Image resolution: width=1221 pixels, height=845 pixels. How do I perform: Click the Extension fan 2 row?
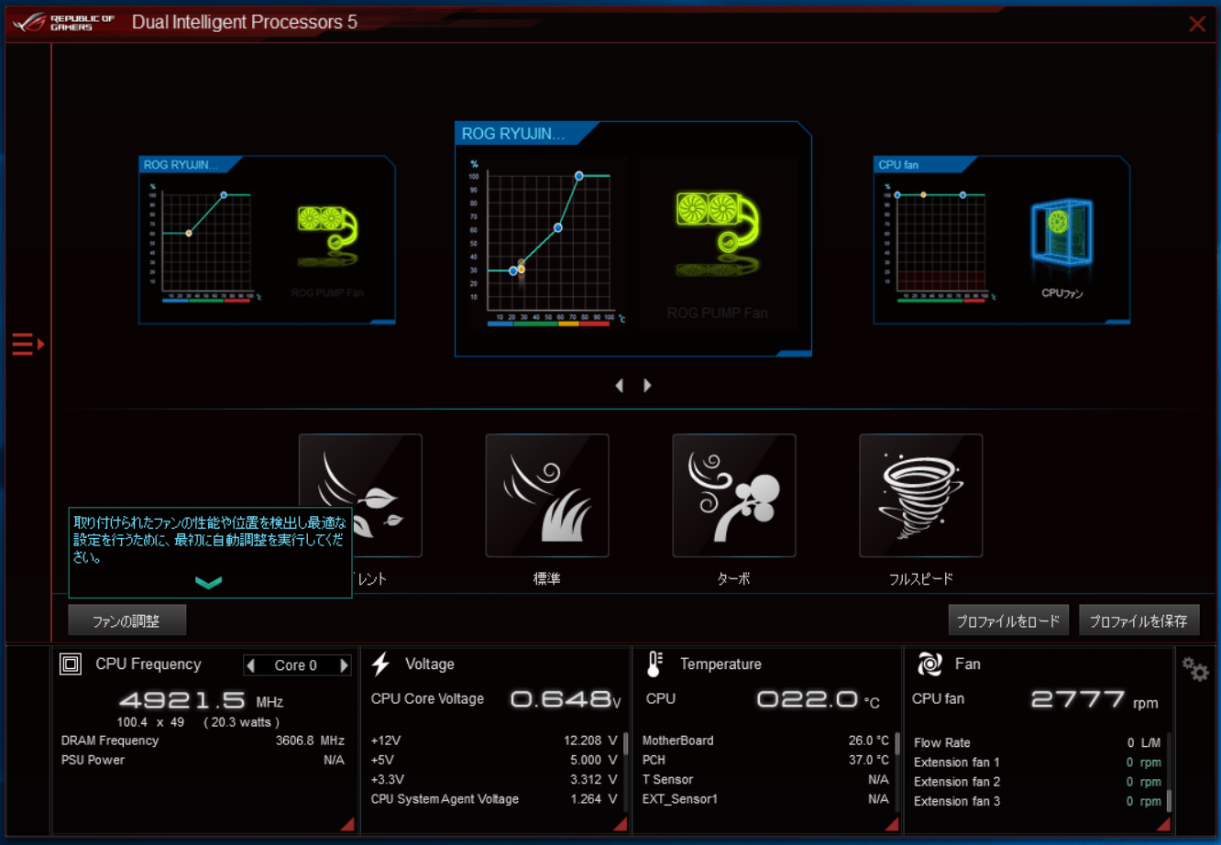[x=1038, y=782]
